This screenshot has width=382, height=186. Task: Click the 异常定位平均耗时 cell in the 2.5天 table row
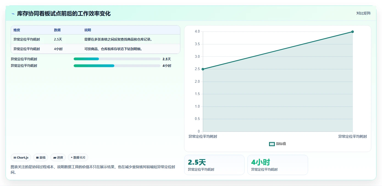[x=27, y=39]
